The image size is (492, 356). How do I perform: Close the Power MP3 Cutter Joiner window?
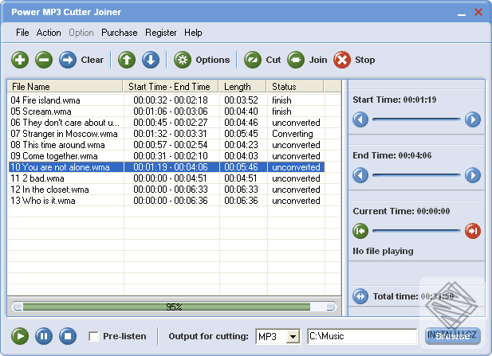[478, 12]
